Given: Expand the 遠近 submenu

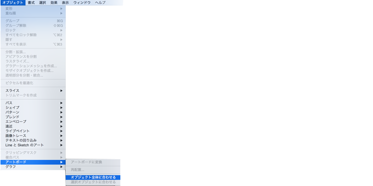Looking at the screenshot, I should click(33, 126).
